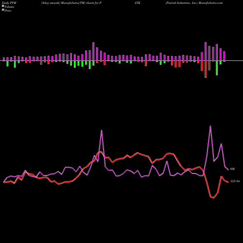Image resolution: width=243 pixels, height=243 pixels.
Task: Click the Volume legend label
Action: [9, 7]
